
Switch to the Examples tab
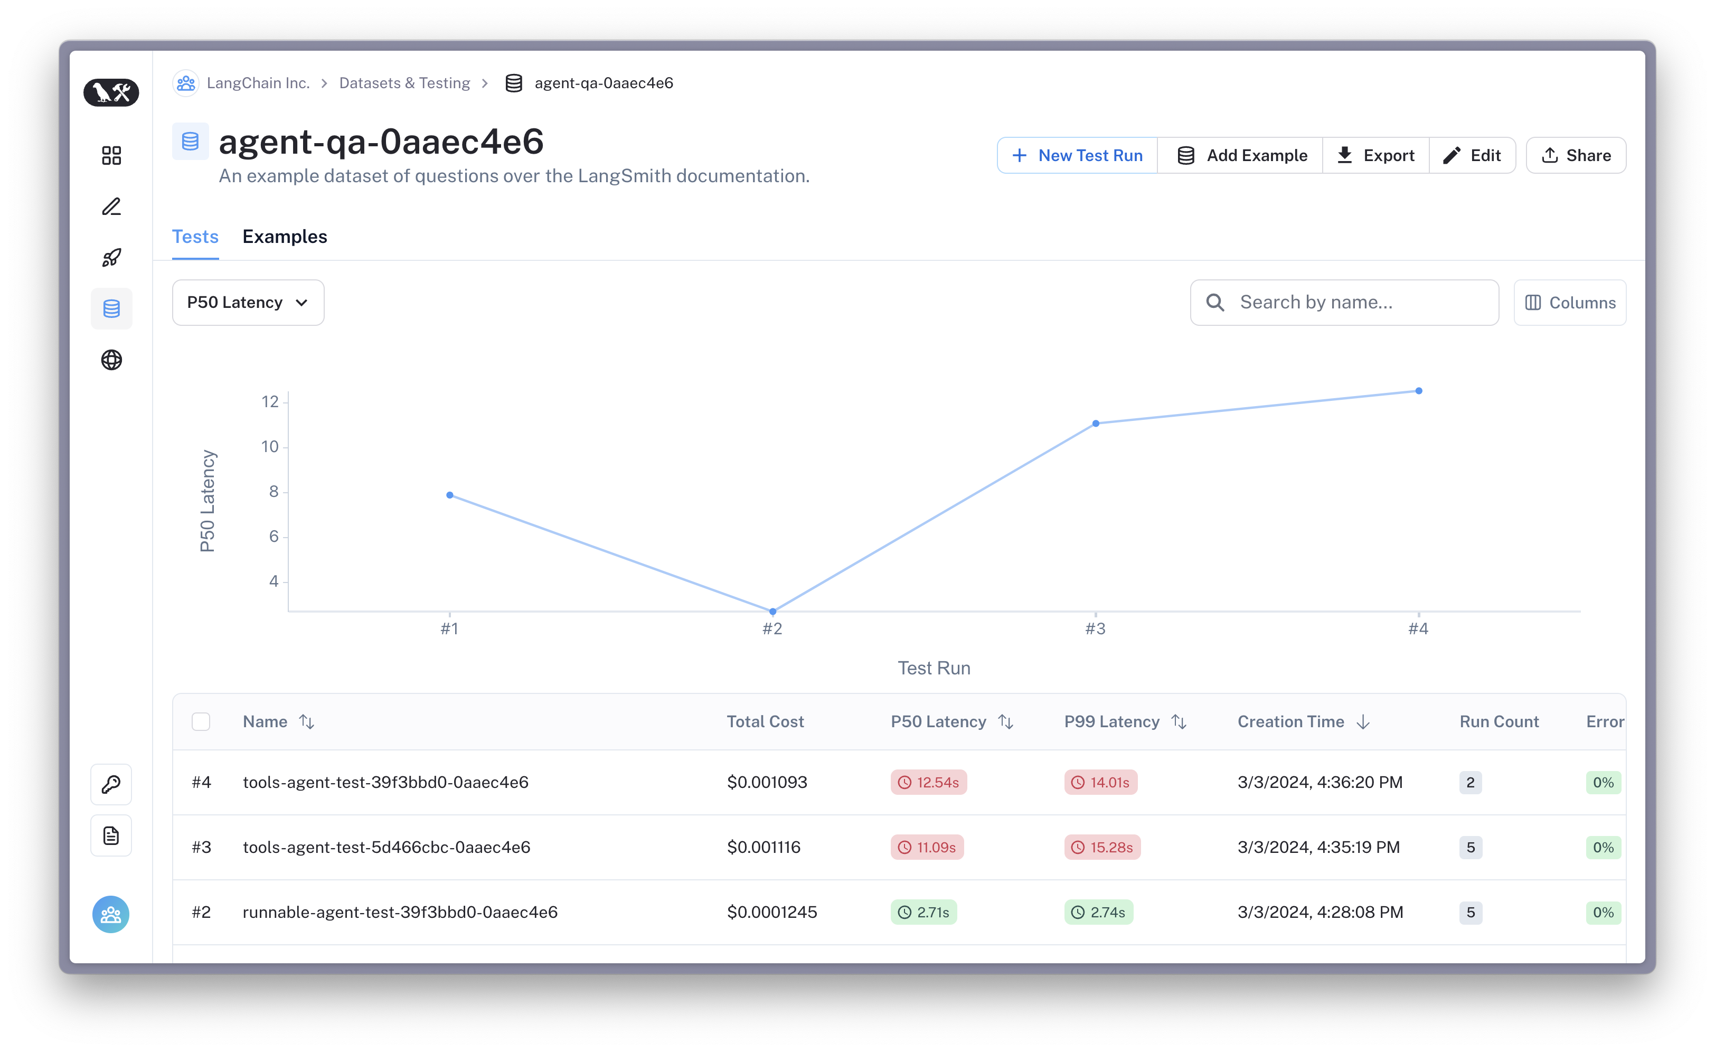click(285, 237)
